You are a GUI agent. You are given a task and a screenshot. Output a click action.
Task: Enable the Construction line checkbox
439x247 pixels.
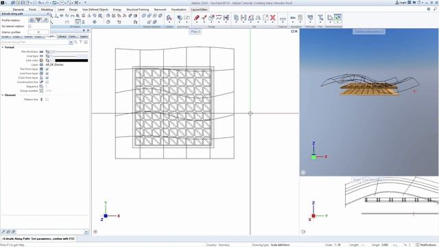tap(47, 82)
